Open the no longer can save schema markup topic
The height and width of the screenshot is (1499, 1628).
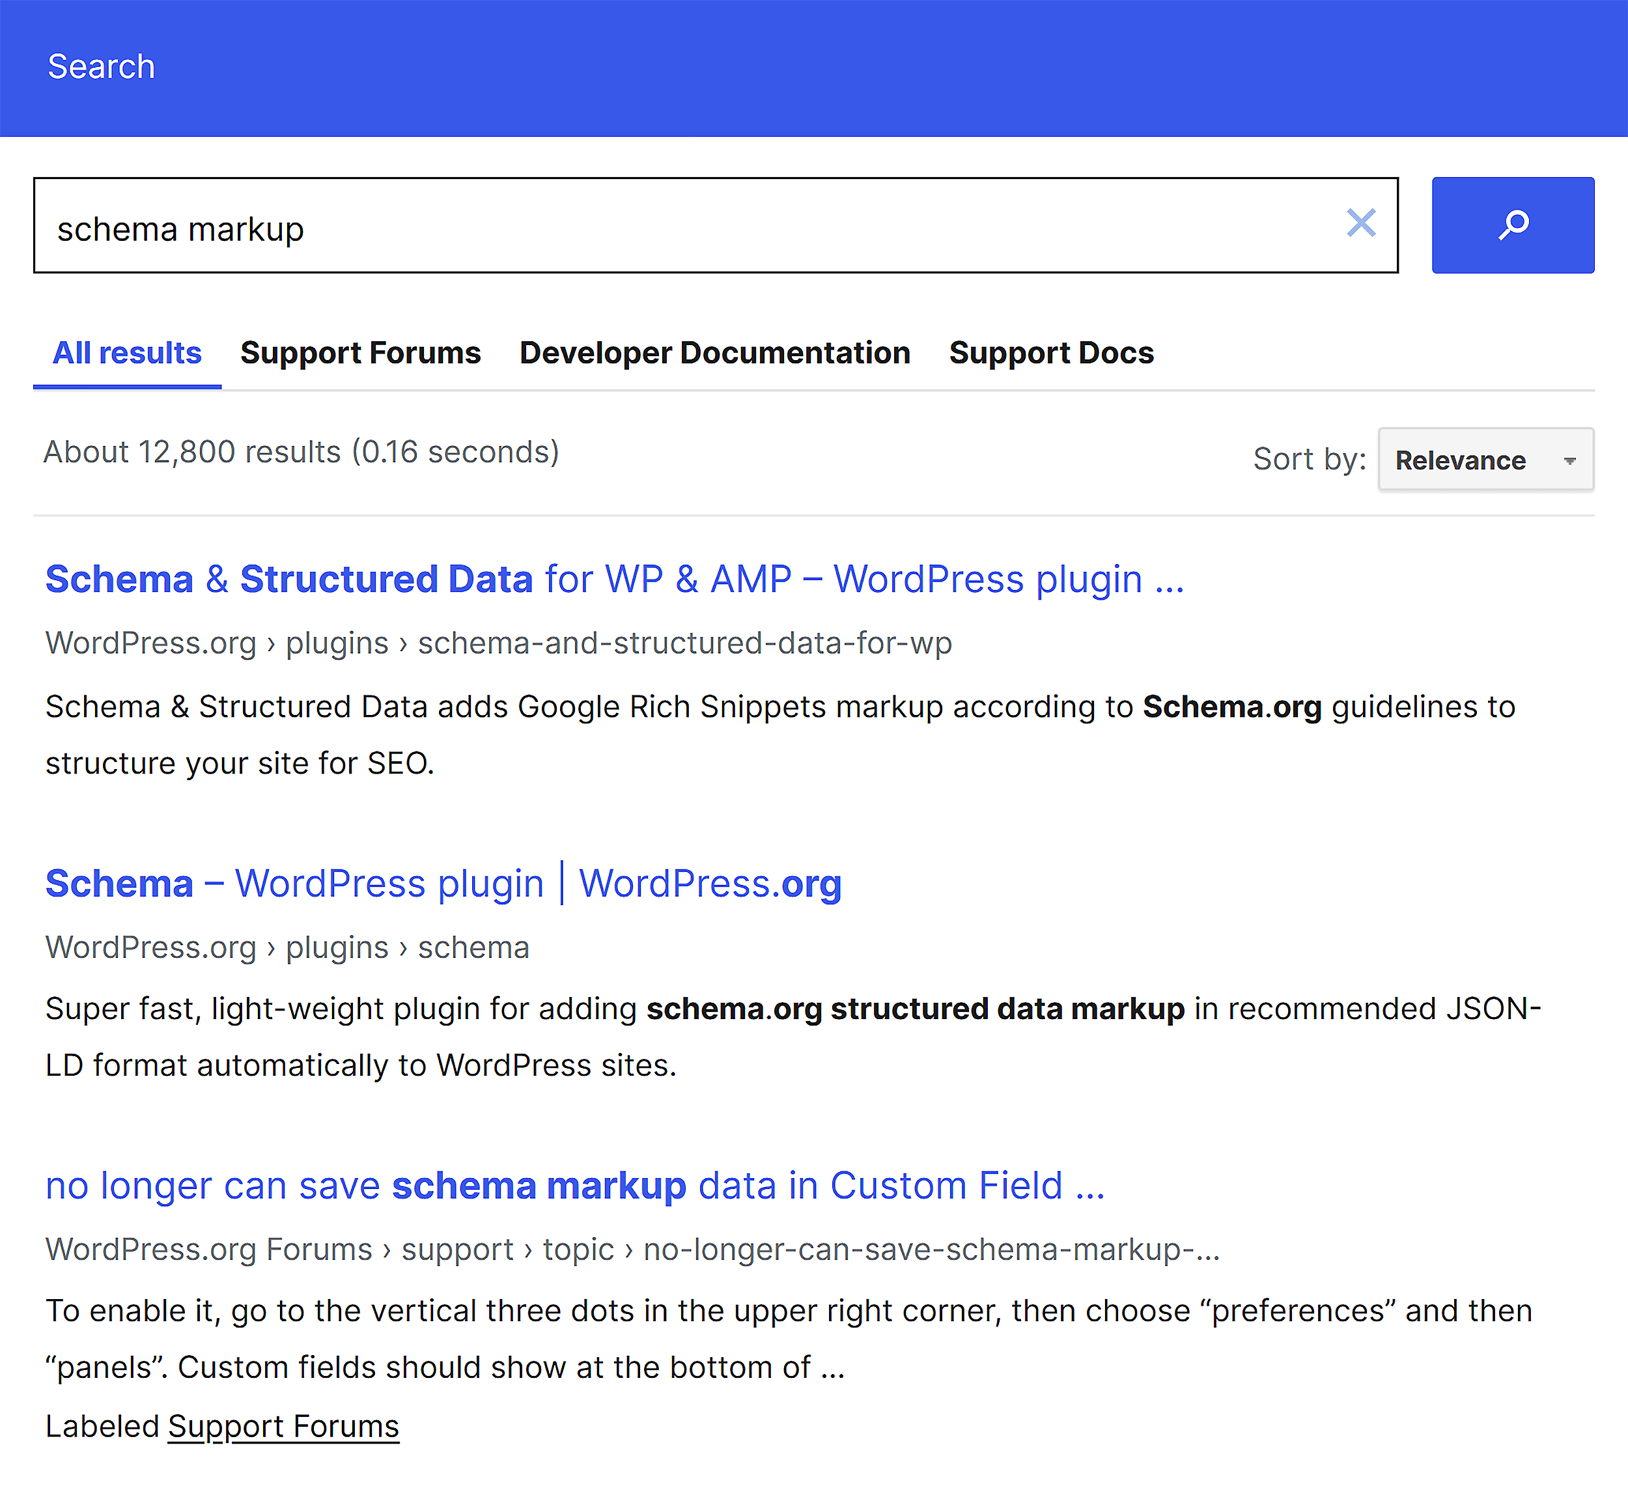574,1185
